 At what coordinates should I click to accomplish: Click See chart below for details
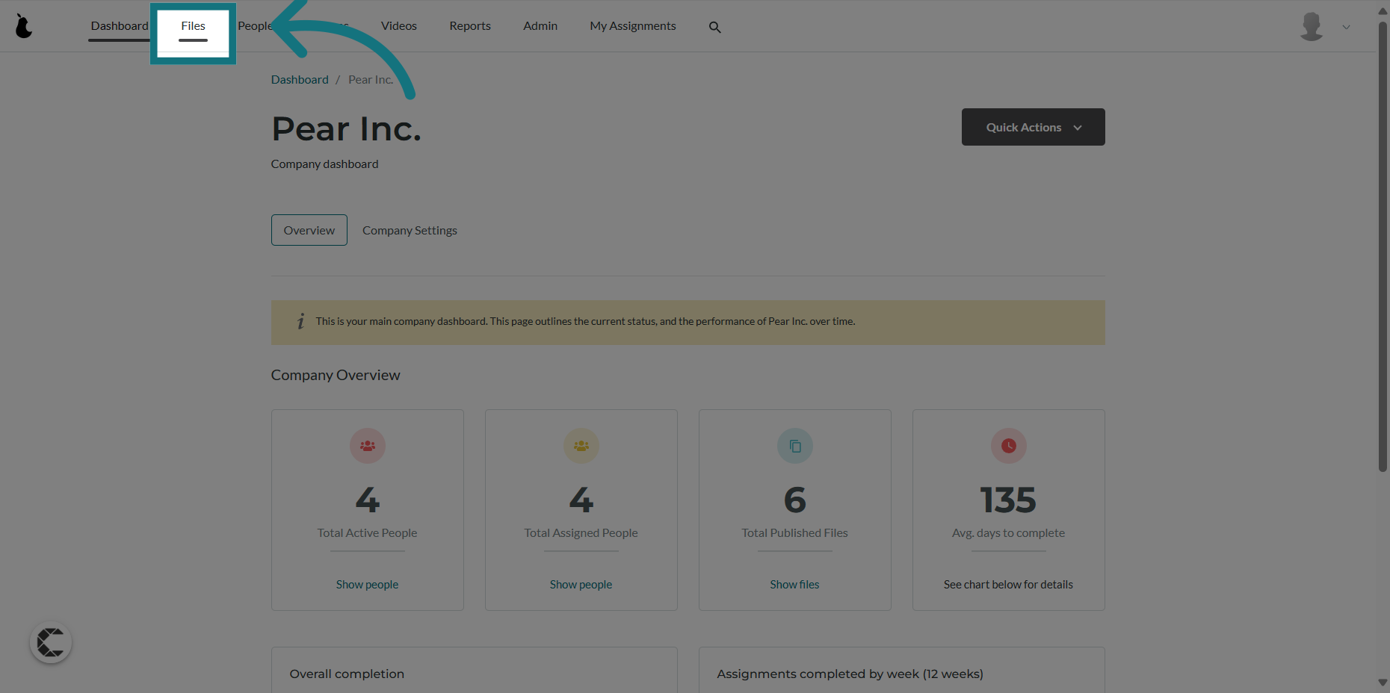[1008, 584]
